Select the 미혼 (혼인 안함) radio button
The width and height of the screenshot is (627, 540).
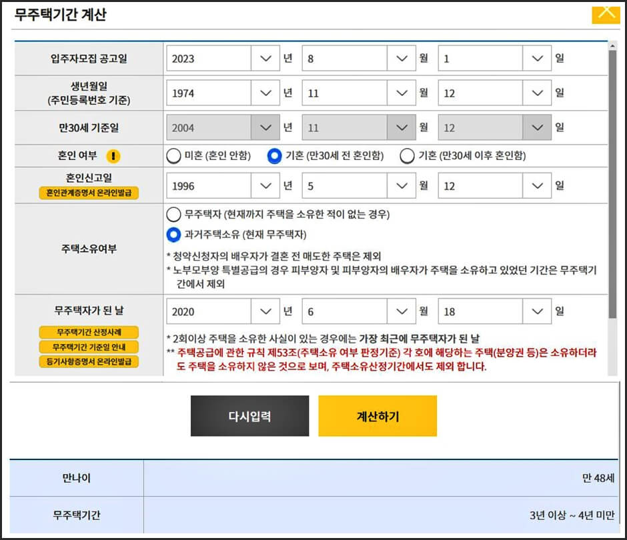[173, 155]
